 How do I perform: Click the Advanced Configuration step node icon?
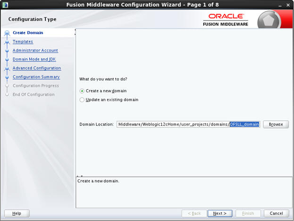click(x=7, y=69)
